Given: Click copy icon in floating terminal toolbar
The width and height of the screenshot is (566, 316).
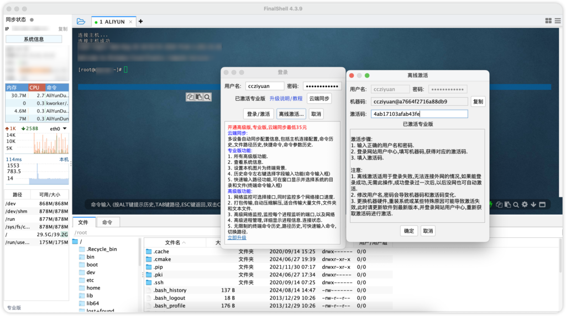Looking at the screenshot, I should tap(190, 97).
